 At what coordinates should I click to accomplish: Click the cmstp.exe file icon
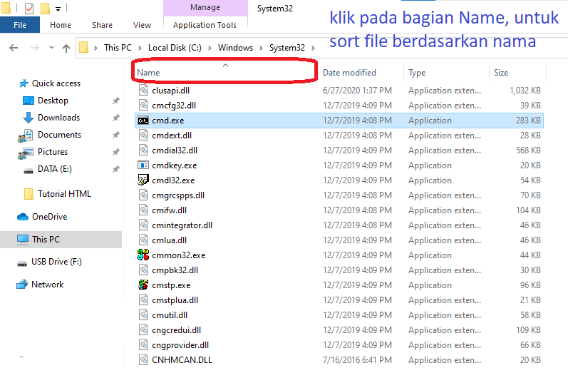point(143,285)
